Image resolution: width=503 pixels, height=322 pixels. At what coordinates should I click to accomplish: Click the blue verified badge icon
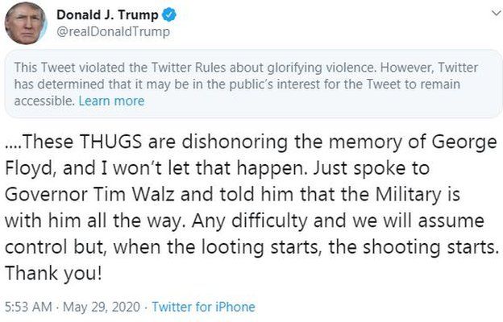pyautogui.click(x=168, y=16)
